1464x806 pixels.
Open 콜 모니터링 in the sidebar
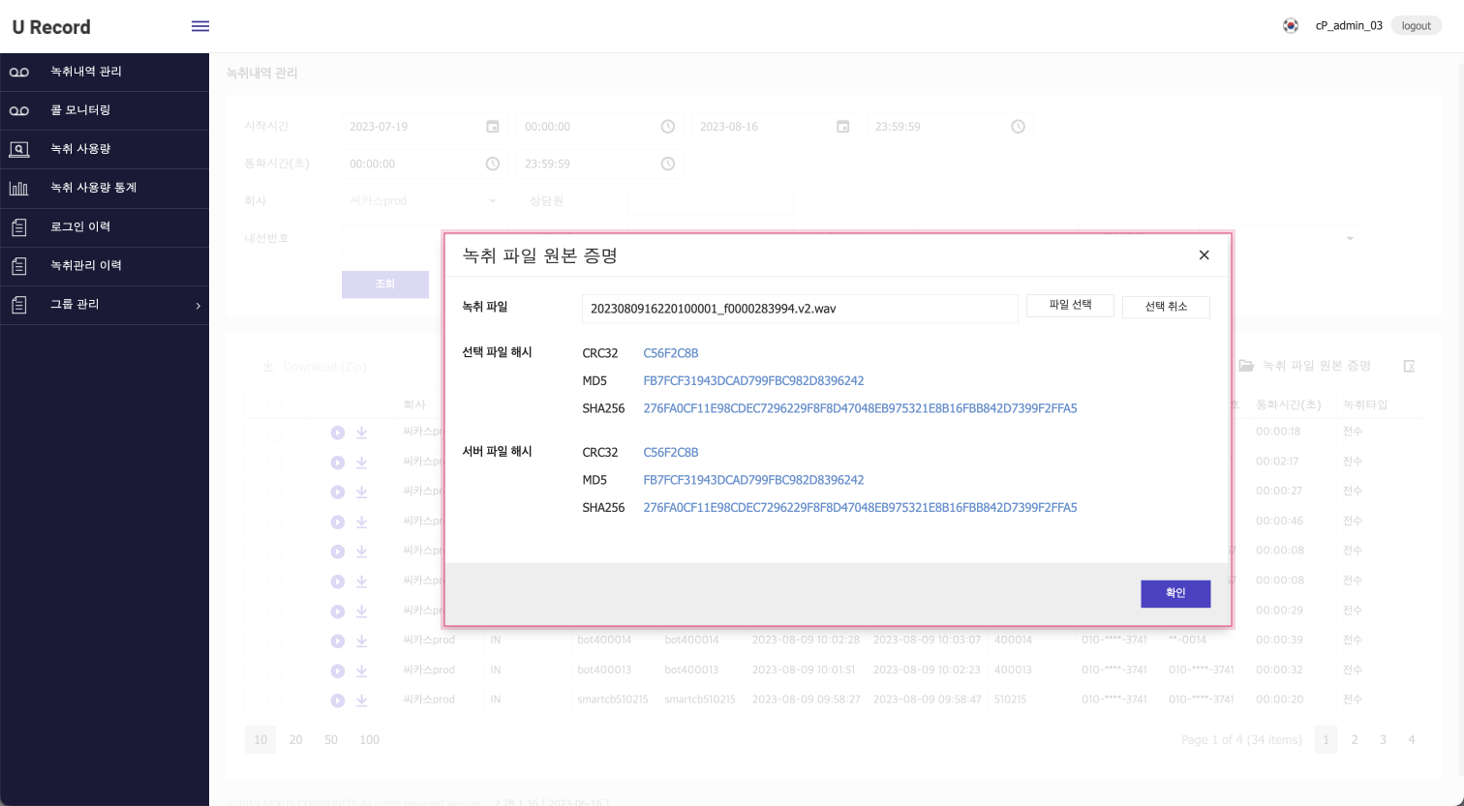tap(80, 110)
